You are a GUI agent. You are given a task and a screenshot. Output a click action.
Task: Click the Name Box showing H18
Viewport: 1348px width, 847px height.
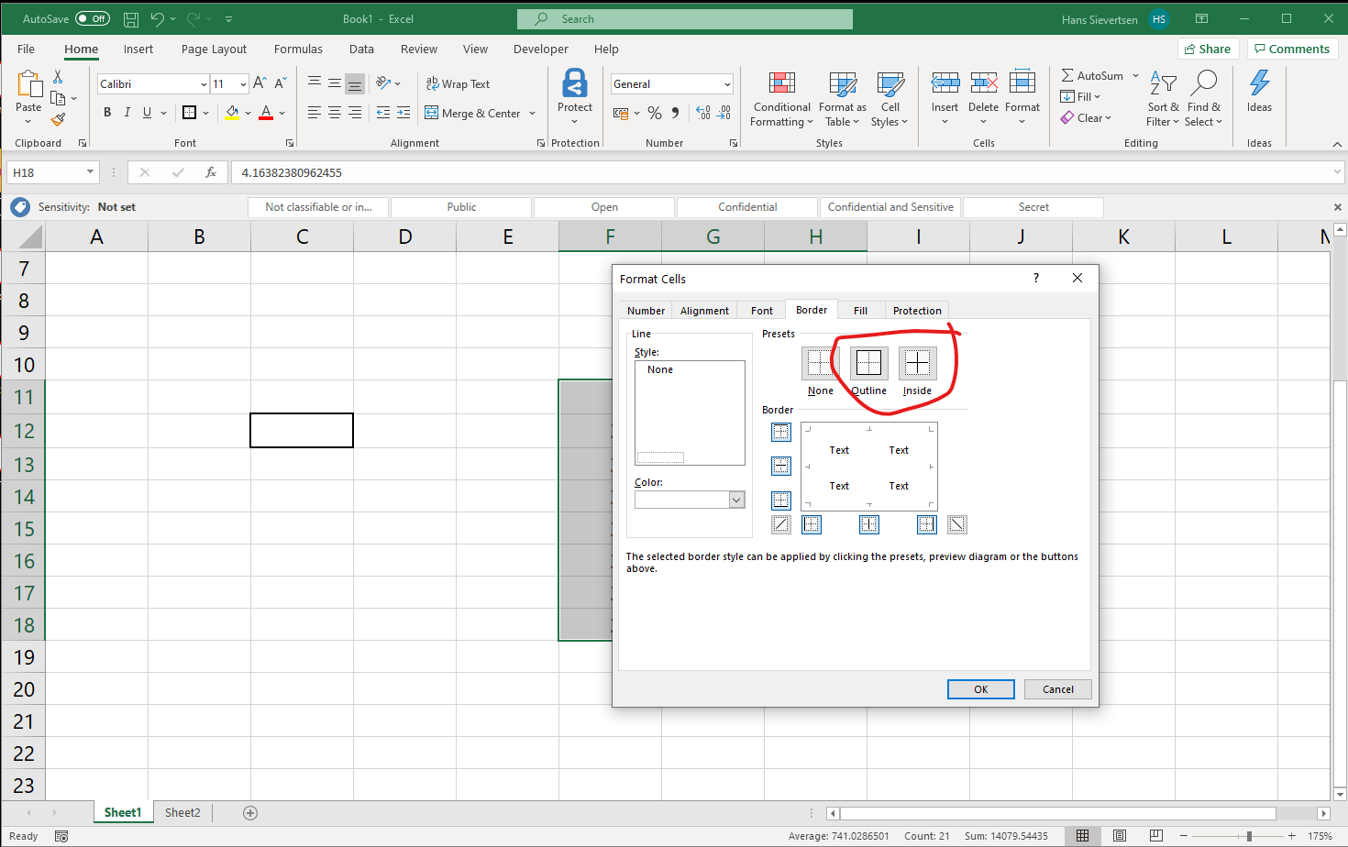[x=46, y=171]
